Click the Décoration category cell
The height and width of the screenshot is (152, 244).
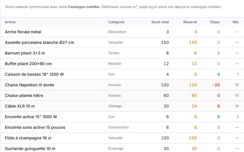(x=117, y=32)
